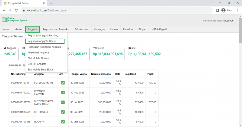This screenshot has width=242, height=127.
Task: Click the name HJ. YULIS MURNI
Action: tap(44, 83)
